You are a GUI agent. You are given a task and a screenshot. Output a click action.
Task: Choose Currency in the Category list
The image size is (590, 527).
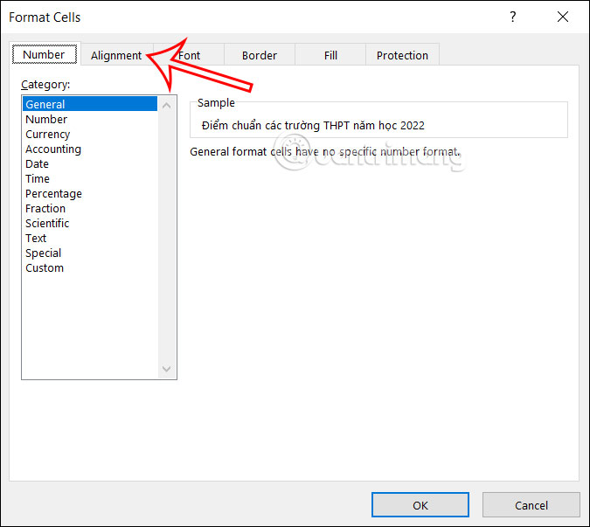90,135
